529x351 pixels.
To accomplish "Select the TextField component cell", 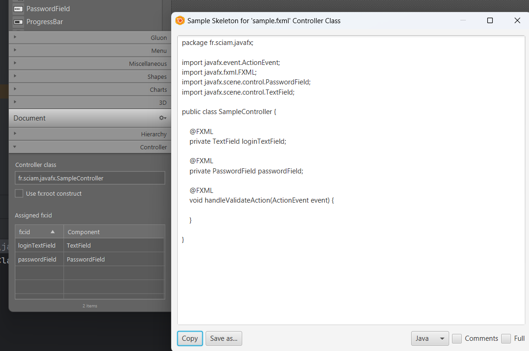I will (114, 245).
